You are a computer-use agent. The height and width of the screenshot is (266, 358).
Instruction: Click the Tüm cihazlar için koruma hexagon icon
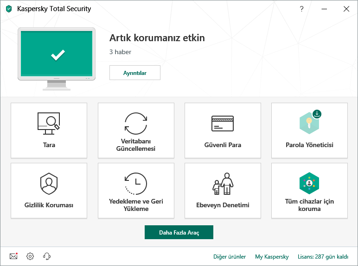pyautogui.click(x=309, y=183)
